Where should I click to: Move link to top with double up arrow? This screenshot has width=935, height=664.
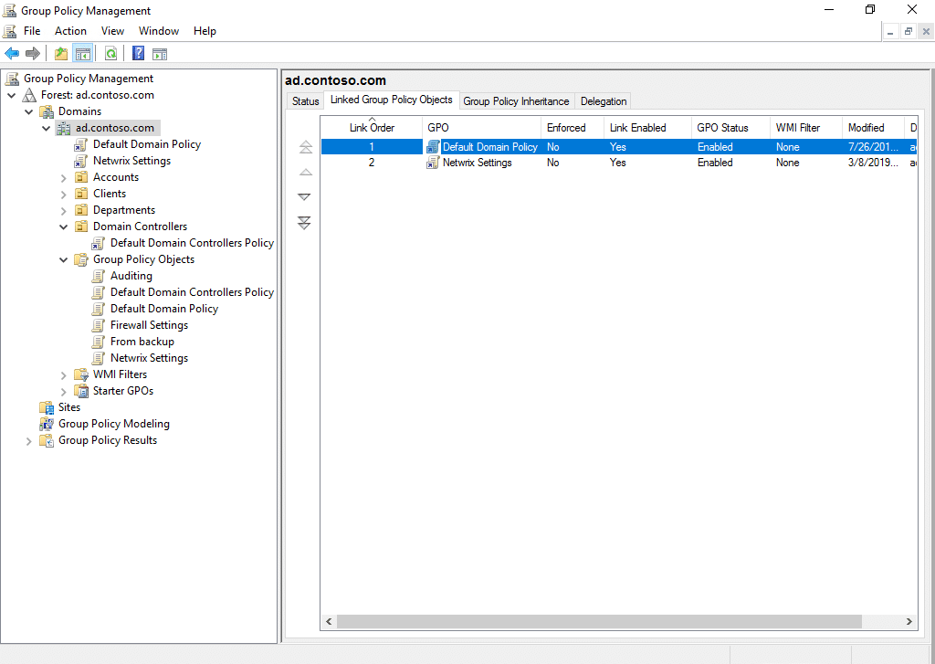305,147
